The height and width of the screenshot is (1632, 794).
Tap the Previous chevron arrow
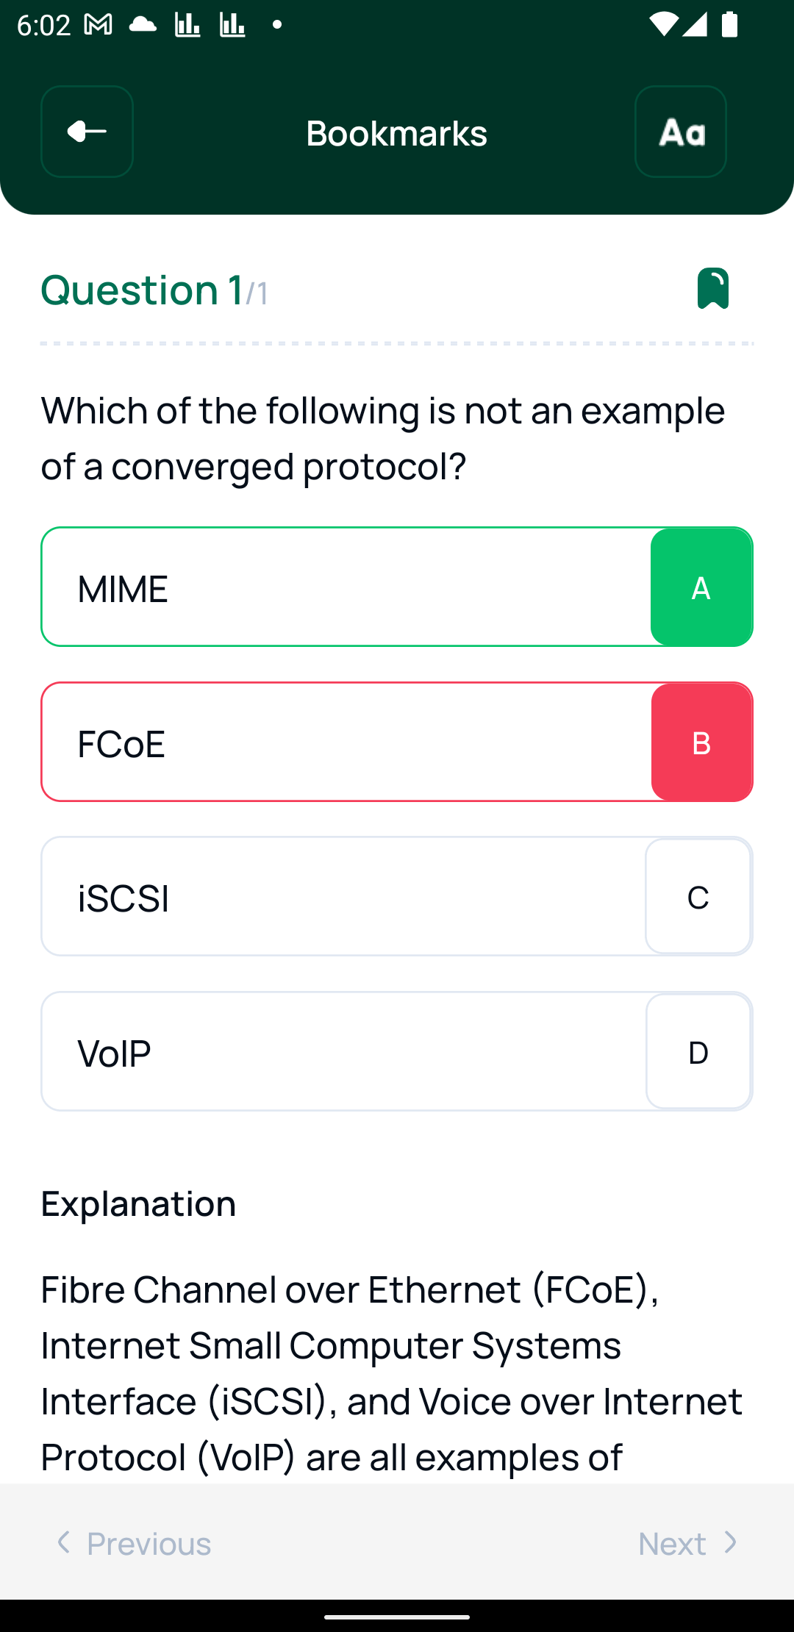coord(65,1544)
